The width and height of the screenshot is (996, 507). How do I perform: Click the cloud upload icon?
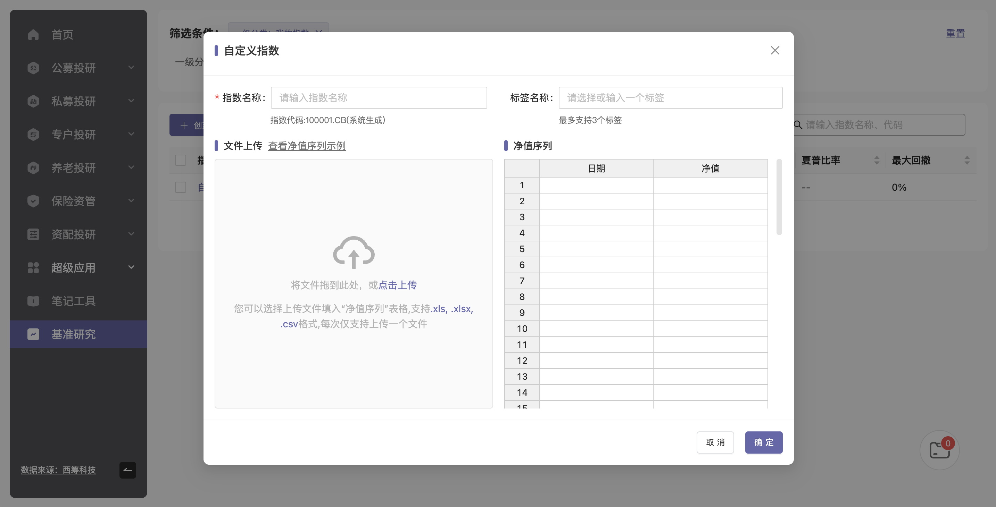[354, 252]
